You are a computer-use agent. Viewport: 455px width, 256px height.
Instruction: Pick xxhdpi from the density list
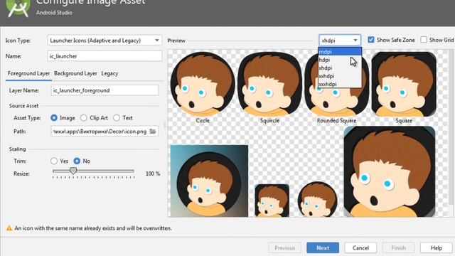point(340,76)
